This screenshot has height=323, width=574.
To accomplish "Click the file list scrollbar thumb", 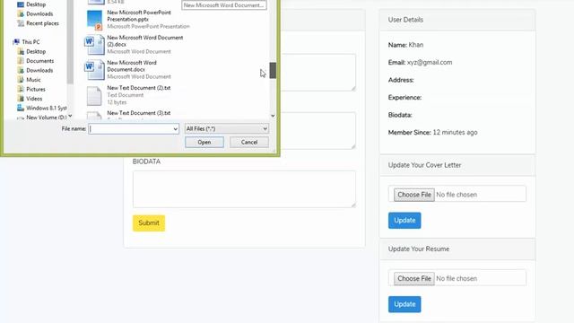I will click(273, 70).
